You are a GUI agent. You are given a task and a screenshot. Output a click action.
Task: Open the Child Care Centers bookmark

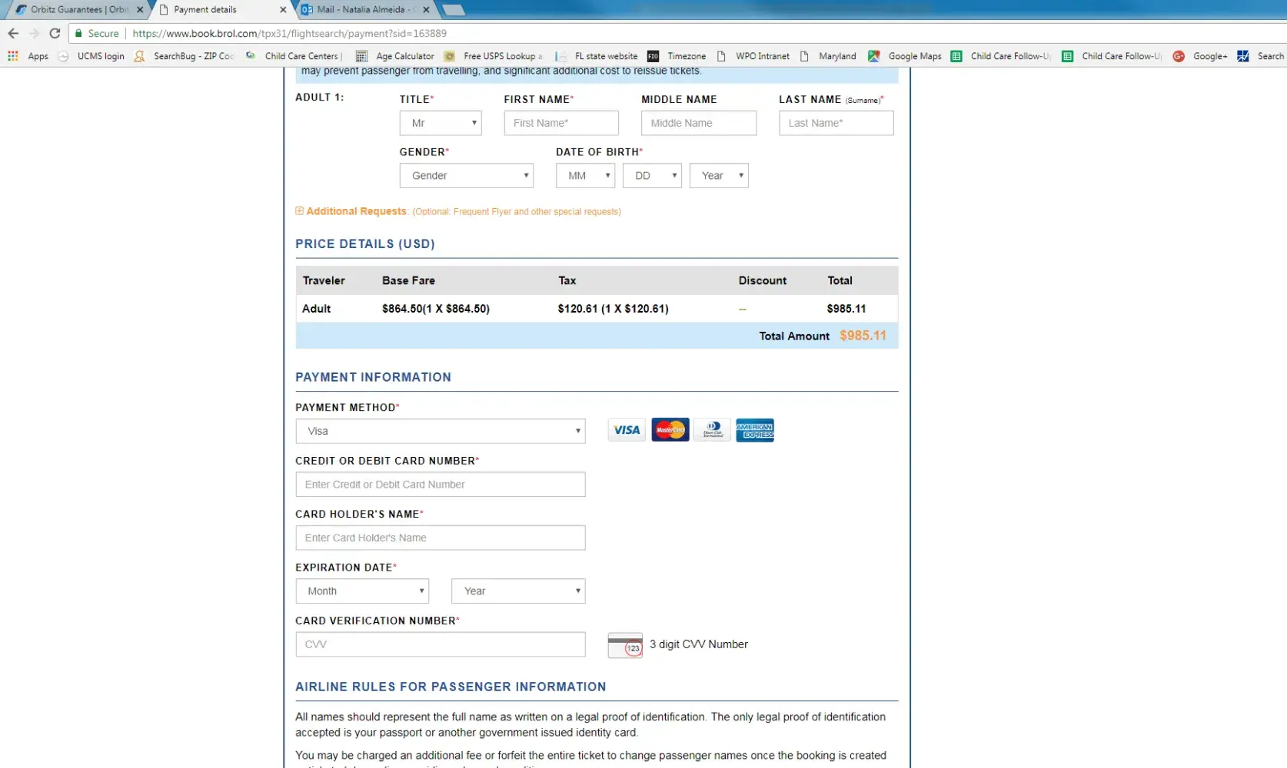pos(294,56)
